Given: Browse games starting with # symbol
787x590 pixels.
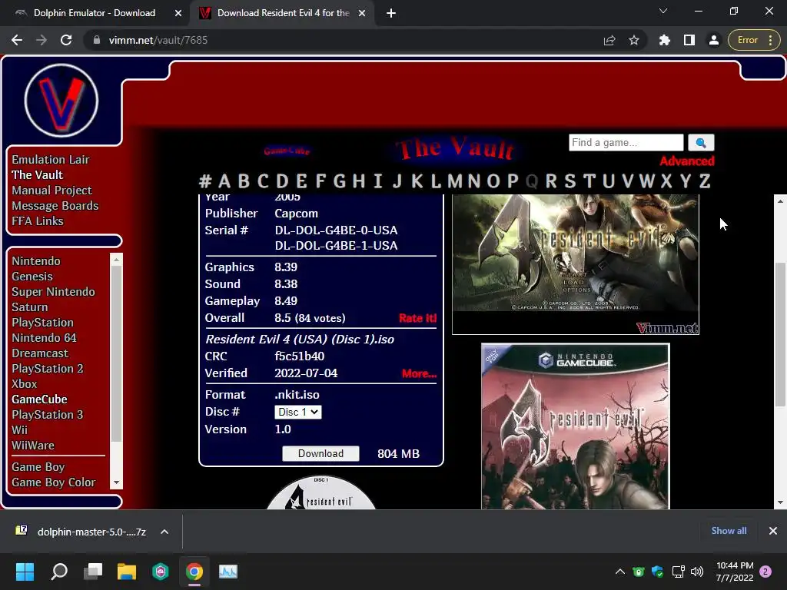Looking at the screenshot, I should [204, 181].
